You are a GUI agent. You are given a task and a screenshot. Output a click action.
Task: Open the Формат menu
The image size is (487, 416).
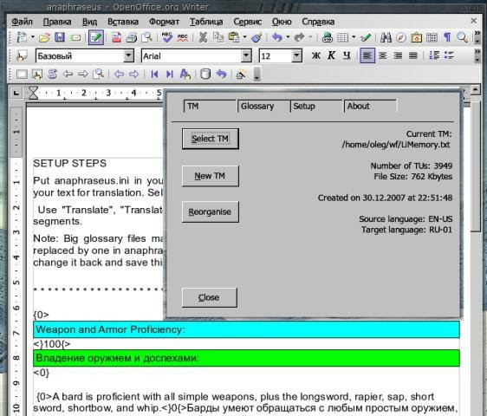[164, 22]
